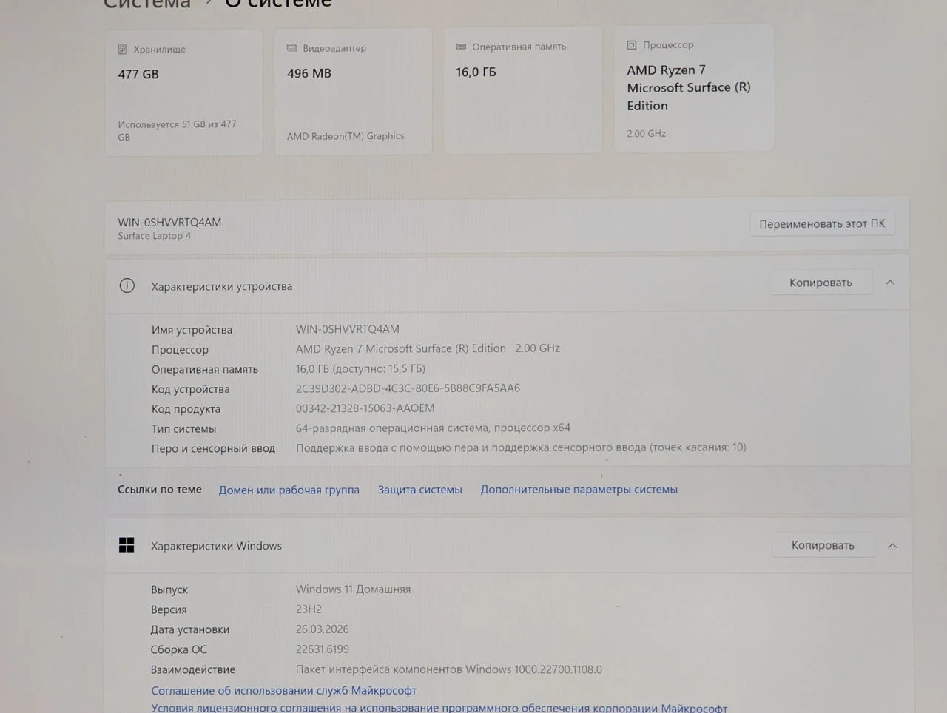Screen dimensions: 947x713
Task: Copy device specs with the Копировать button
Action: click(x=820, y=283)
